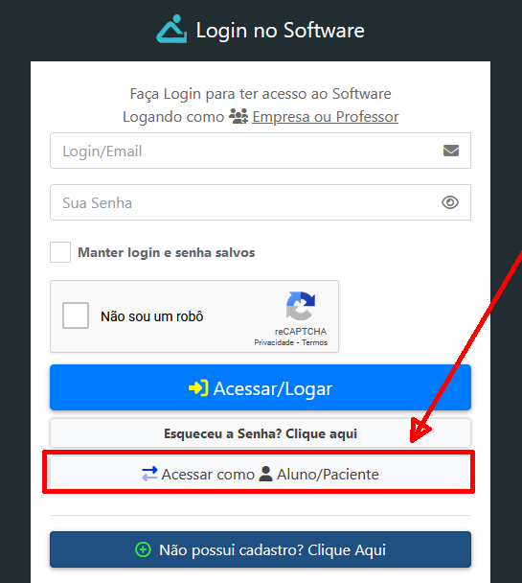Switch to Acessar como Aluno/Paciente
The width and height of the screenshot is (522, 583).
point(261,474)
